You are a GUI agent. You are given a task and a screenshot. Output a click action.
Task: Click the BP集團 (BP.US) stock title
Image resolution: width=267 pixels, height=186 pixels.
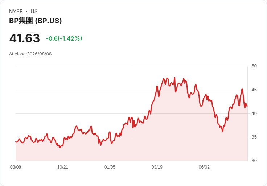(36, 21)
